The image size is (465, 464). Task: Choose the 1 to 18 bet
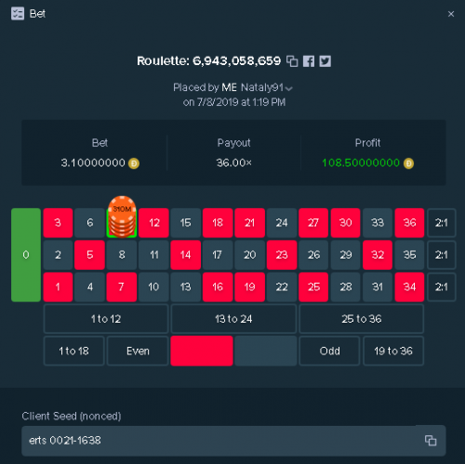[x=73, y=351]
